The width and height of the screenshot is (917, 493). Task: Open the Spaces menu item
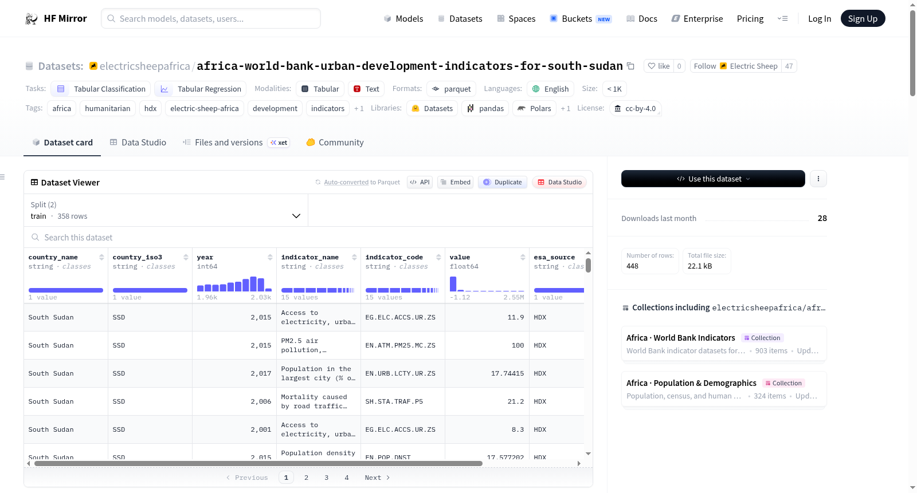[516, 18]
